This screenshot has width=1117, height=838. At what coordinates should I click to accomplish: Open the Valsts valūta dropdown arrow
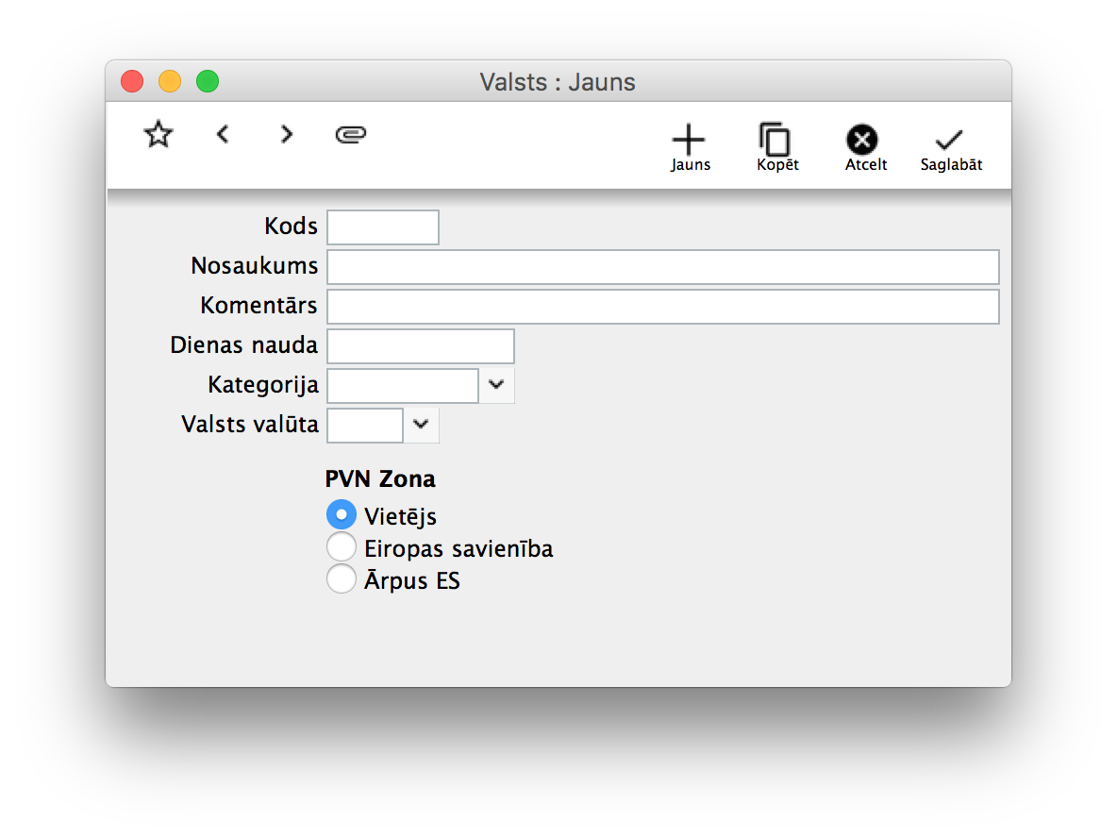click(422, 426)
